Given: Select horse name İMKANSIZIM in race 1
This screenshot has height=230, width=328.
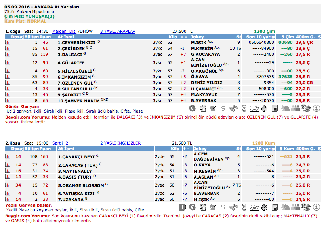Looking at the screenshot, I should (x=74, y=77).
